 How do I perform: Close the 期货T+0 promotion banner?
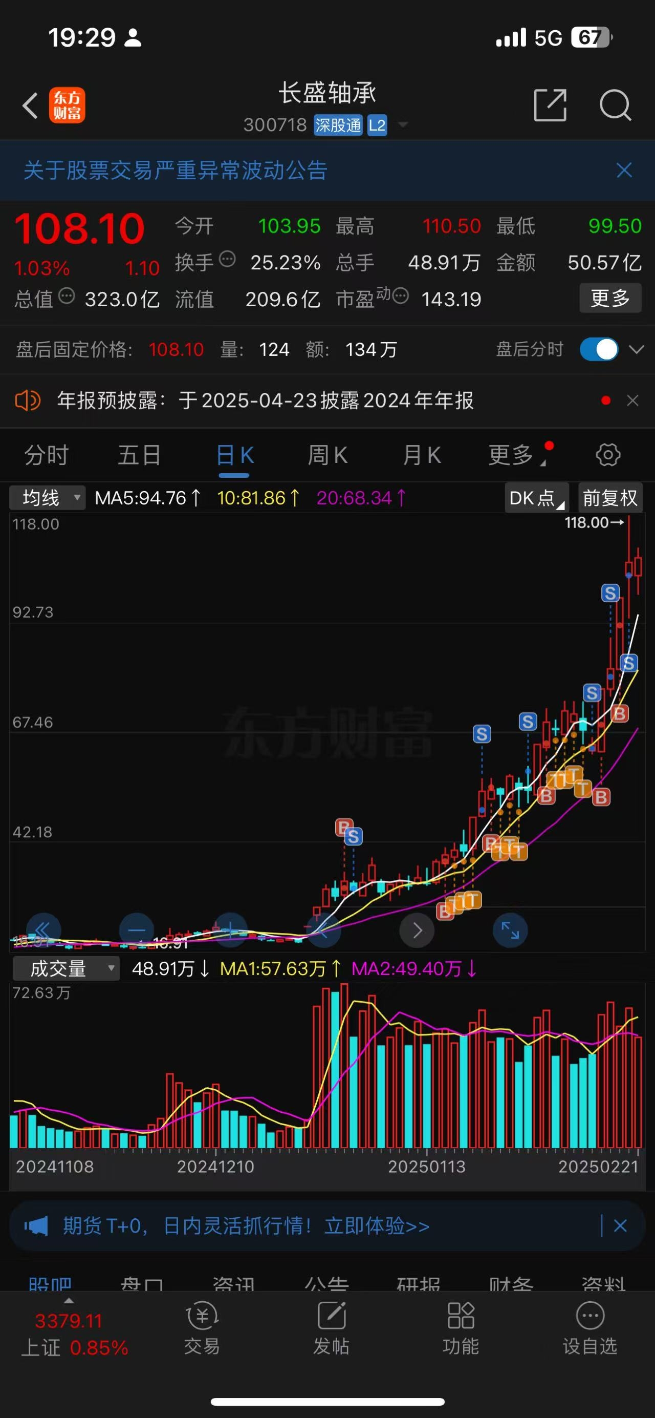pos(620,1226)
